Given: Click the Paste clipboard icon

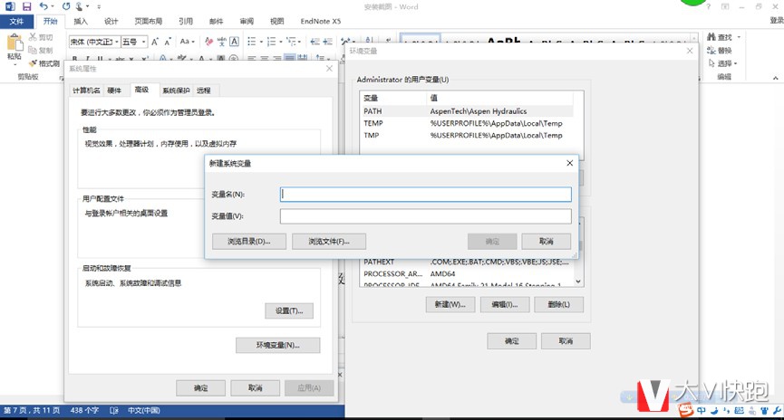Looking at the screenshot, I should pyautogui.click(x=14, y=44).
